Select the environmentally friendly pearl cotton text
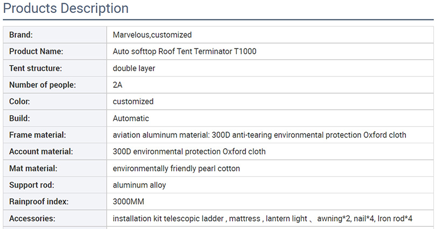The width and height of the screenshot is (436, 229). point(177,169)
